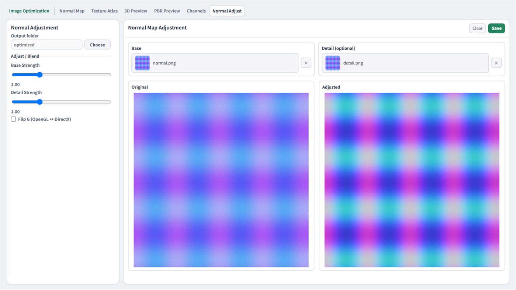The height and width of the screenshot is (290, 516).
Task: Click the Adjusted normal map preview
Action: pyautogui.click(x=412, y=180)
